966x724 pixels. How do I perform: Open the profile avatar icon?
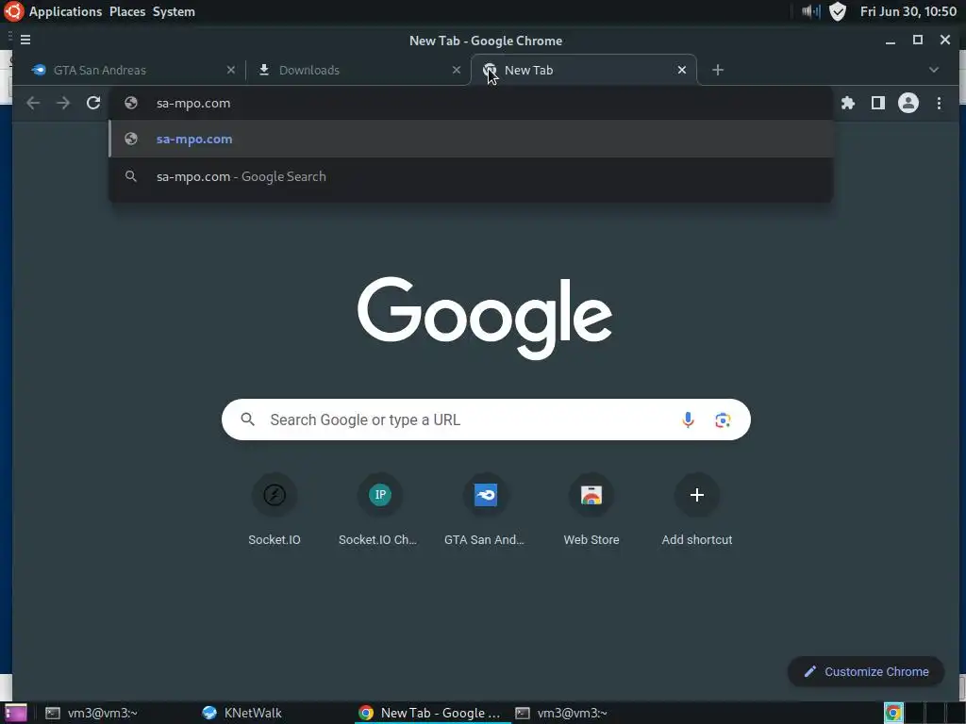908,103
